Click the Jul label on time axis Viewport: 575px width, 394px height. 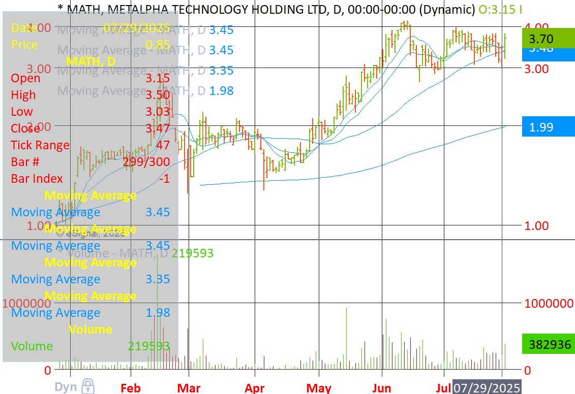(443, 388)
